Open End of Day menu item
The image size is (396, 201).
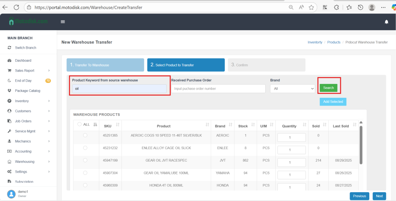click(x=23, y=81)
